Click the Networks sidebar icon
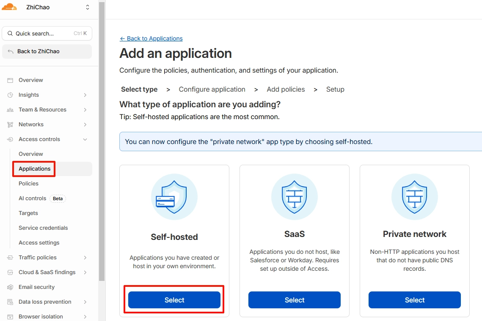This screenshot has width=482, height=321. [10, 125]
